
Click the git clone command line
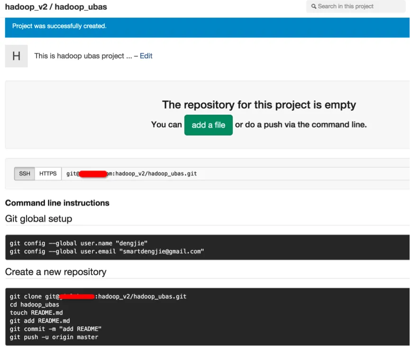tap(98, 297)
